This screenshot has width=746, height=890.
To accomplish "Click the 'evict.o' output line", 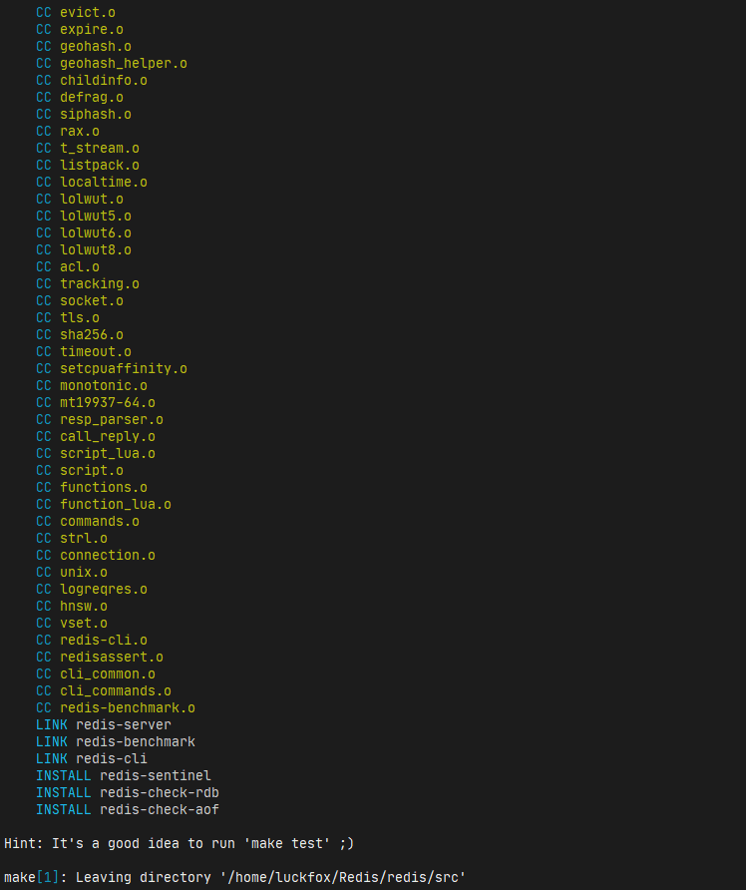I will click(x=76, y=13).
